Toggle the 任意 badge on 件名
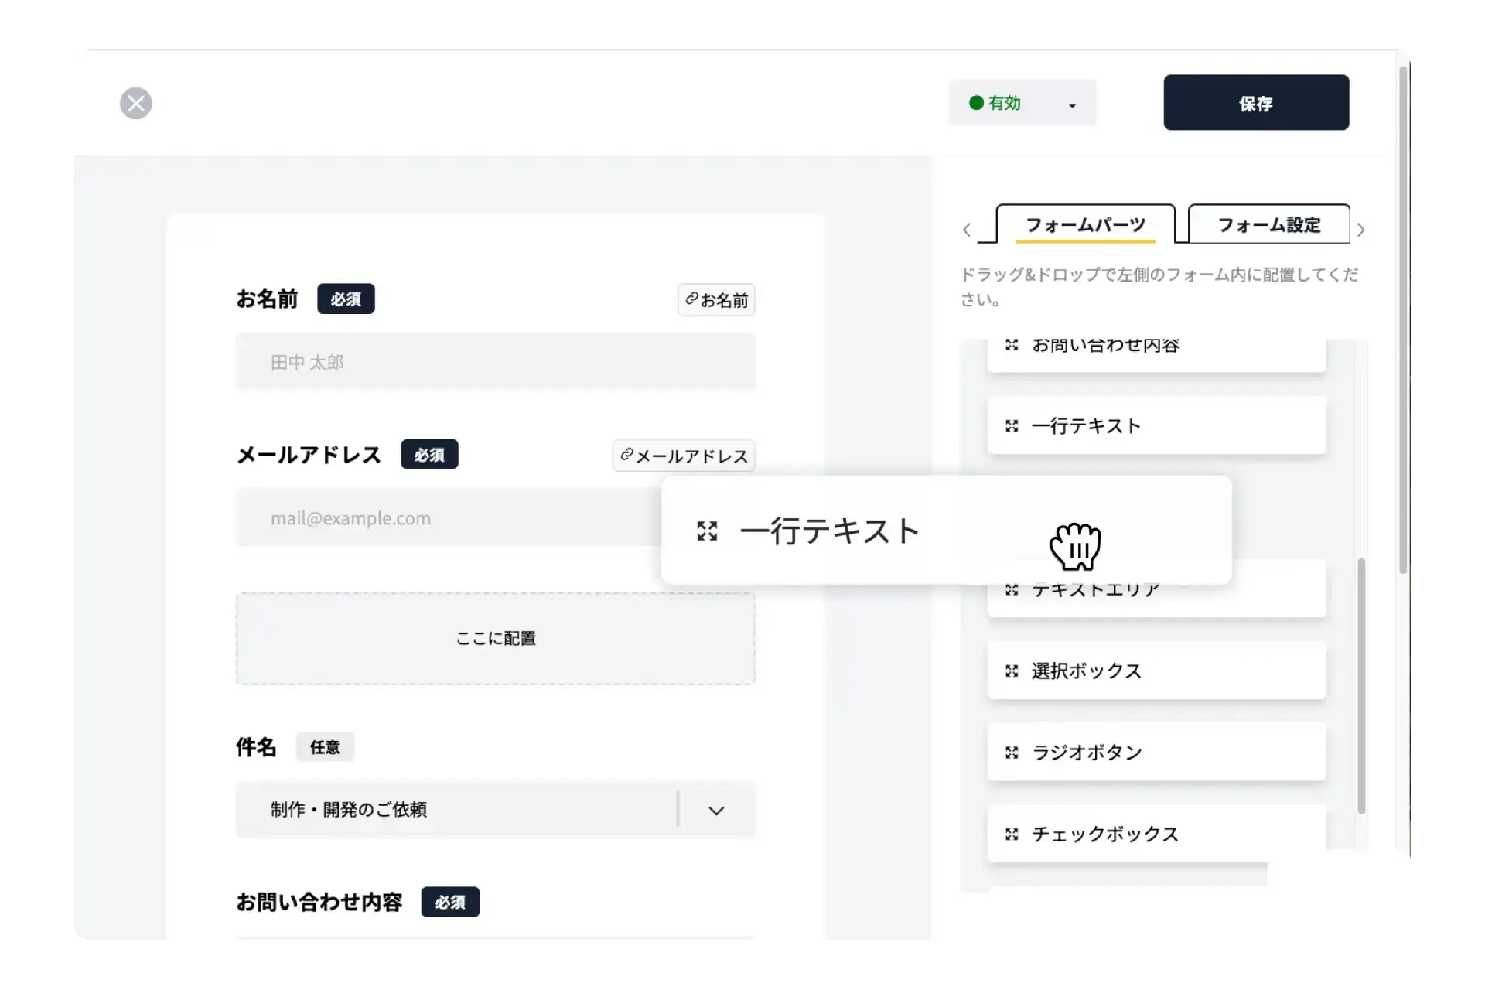Screen dimensions: 1485x990 [x=325, y=746]
